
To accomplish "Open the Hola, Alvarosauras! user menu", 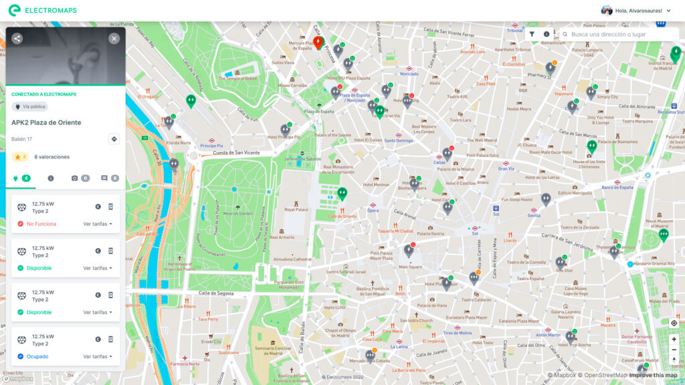I will (636, 11).
